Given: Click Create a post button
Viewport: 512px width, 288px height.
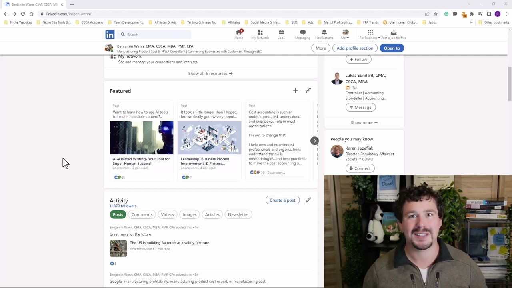Looking at the screenshot, I should 282,200.
